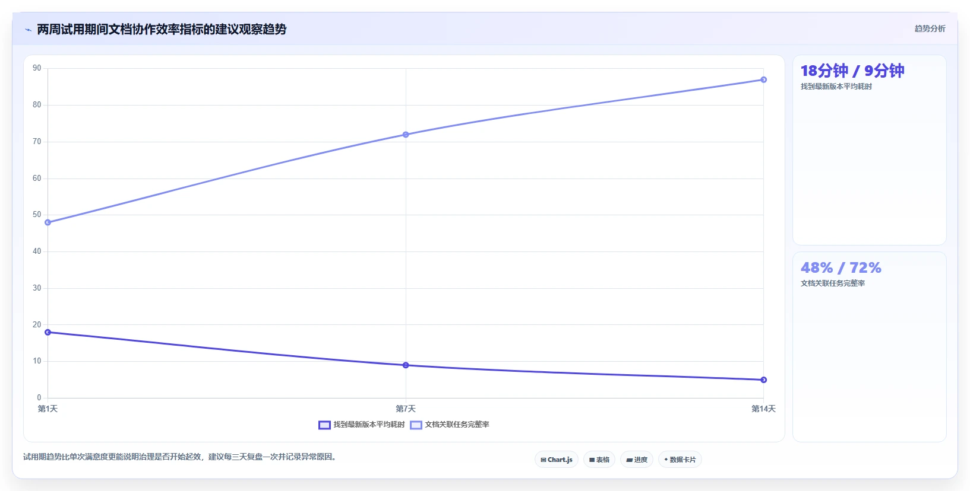Screen dimensions: 970x491
Task: Click the footer note starting with 试用期趋势
Action: (181, 457)
